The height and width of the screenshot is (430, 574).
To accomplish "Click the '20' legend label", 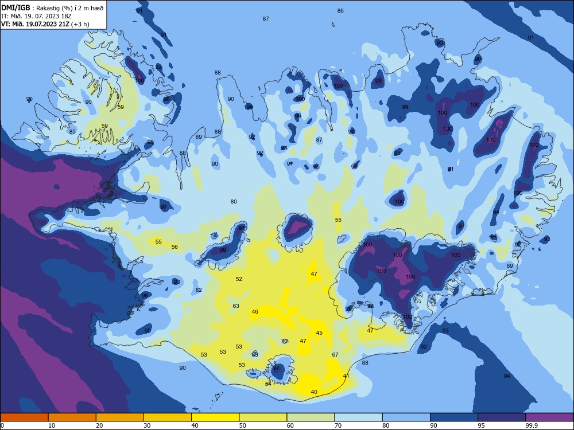I will (99, 425).
